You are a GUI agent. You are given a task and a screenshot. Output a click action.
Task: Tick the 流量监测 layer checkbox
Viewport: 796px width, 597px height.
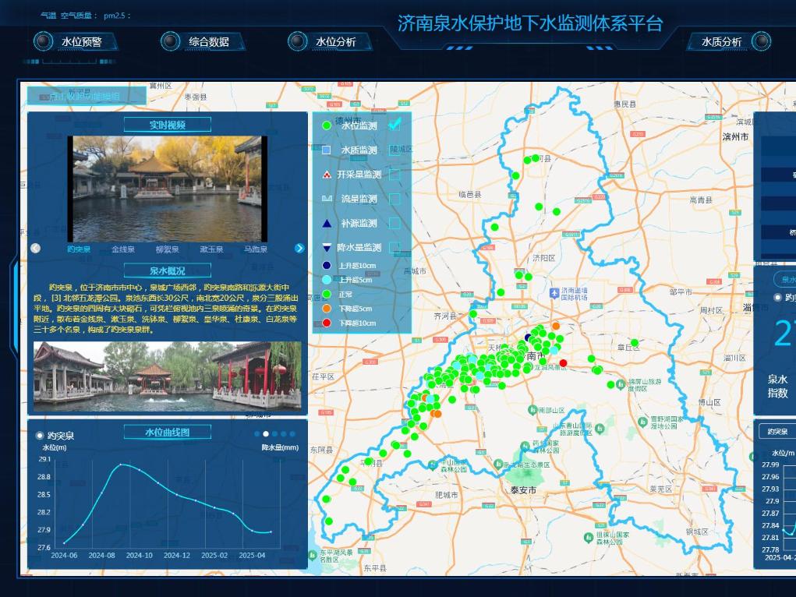[395, 199]
